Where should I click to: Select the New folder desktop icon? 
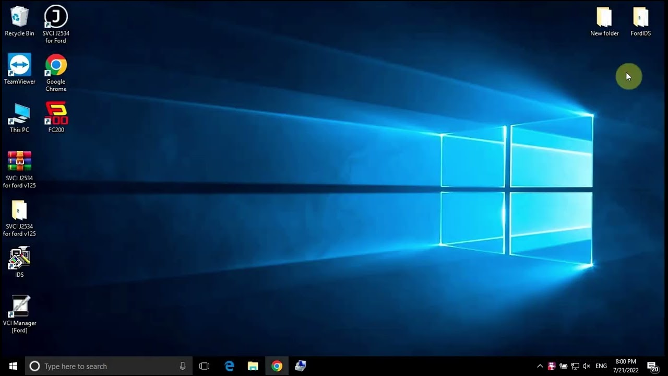point(604,21)
